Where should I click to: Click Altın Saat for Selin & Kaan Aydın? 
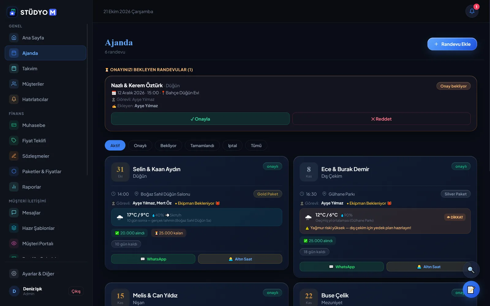click(240, 259)
